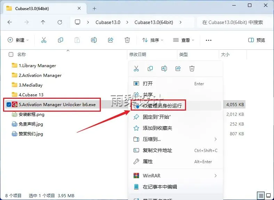The width and height of the screenshot is (274, 200).
Task: Refresh the current folder view
Action: 60,22
